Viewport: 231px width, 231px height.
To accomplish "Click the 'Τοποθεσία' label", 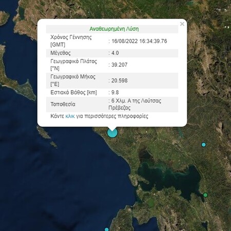I will (x=63, y=104).
